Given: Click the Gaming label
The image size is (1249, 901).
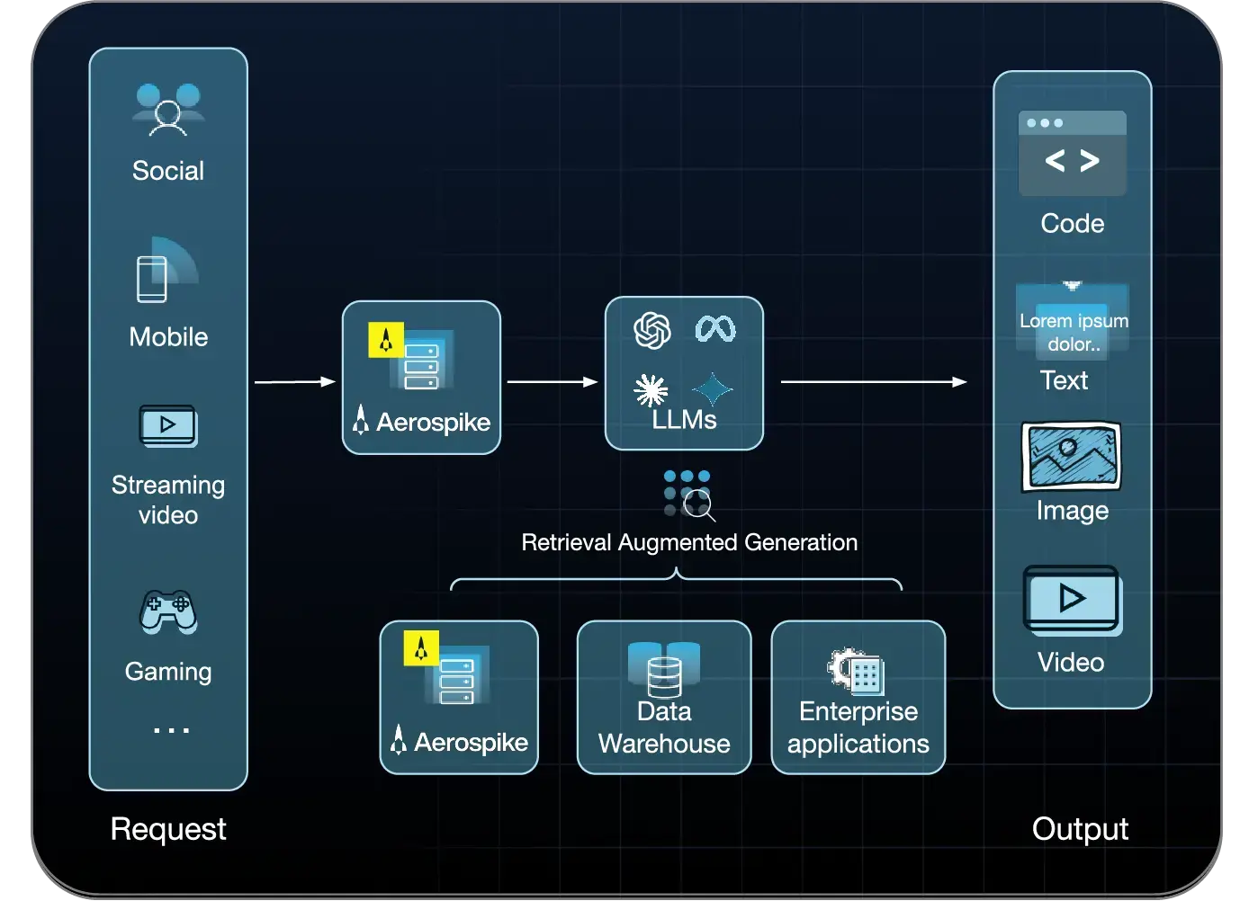Looking at the screenshot, I should click(x=168, y=672).
